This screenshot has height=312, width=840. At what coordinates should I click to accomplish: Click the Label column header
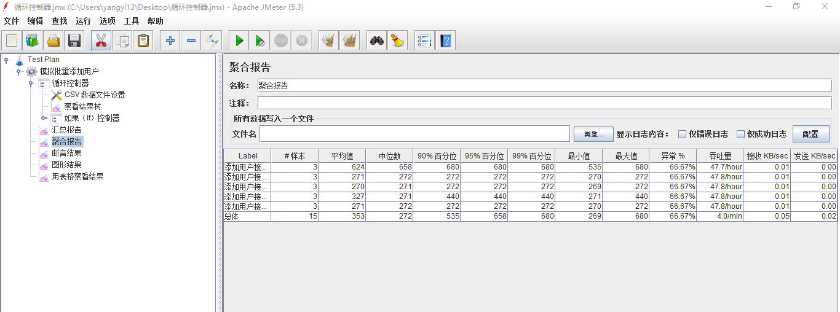click(248, 156)
